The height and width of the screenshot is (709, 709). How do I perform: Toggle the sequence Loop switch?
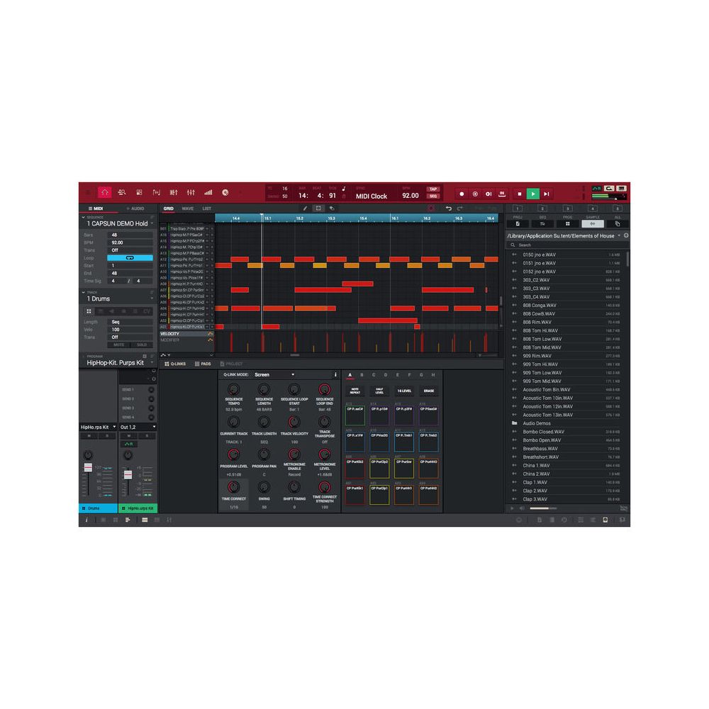(130, 258)
